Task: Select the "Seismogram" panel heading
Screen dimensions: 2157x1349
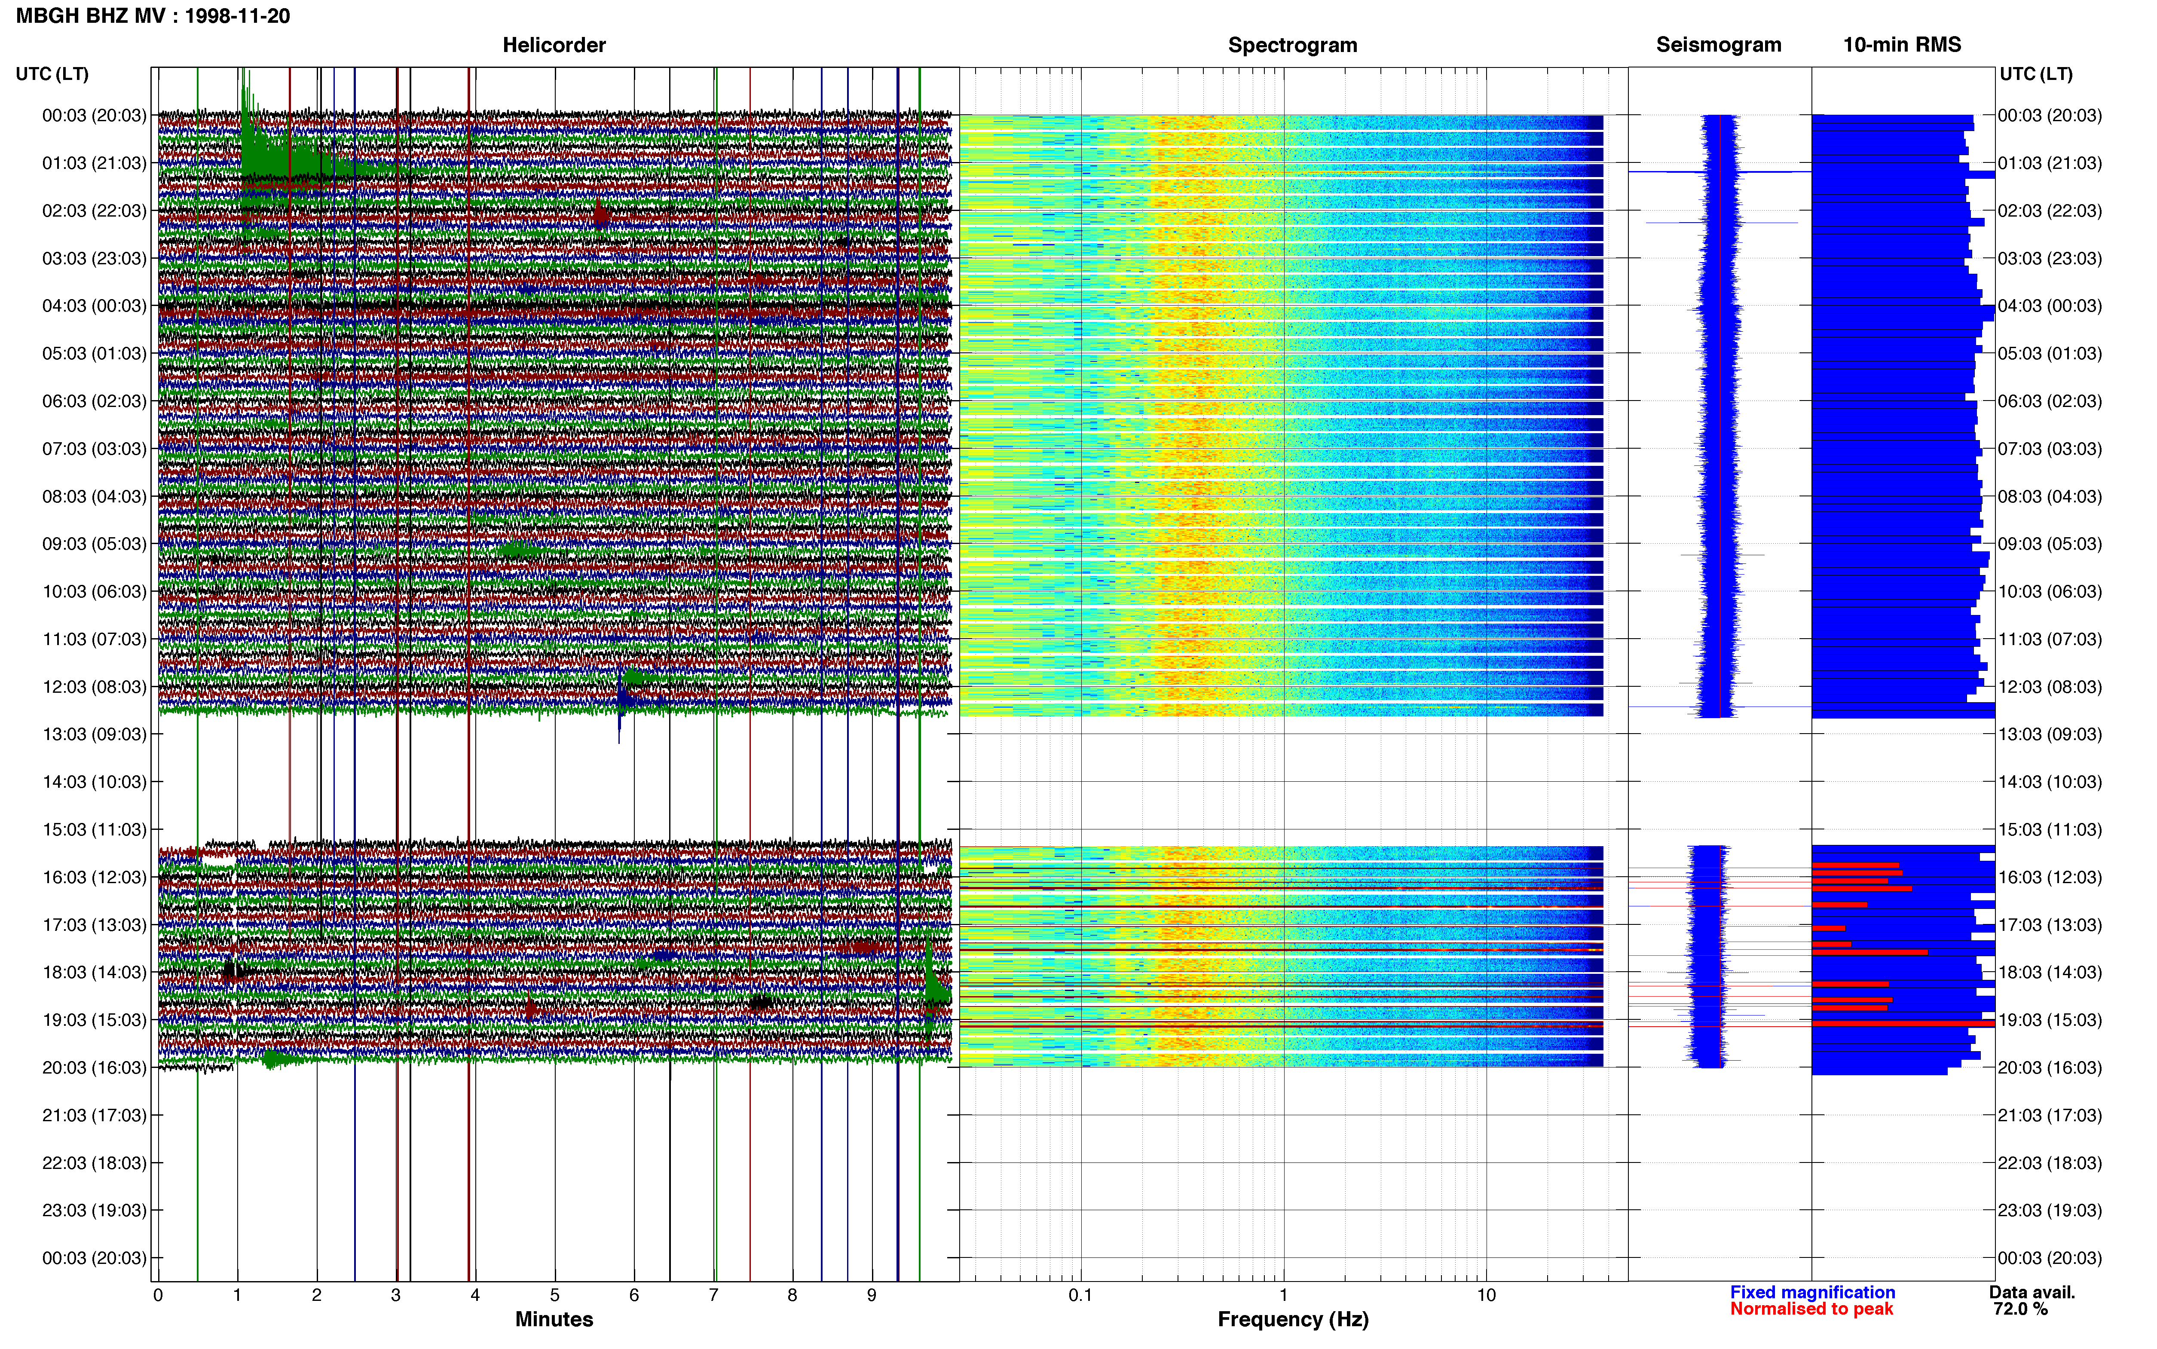Action: (x=1718, y=45)
